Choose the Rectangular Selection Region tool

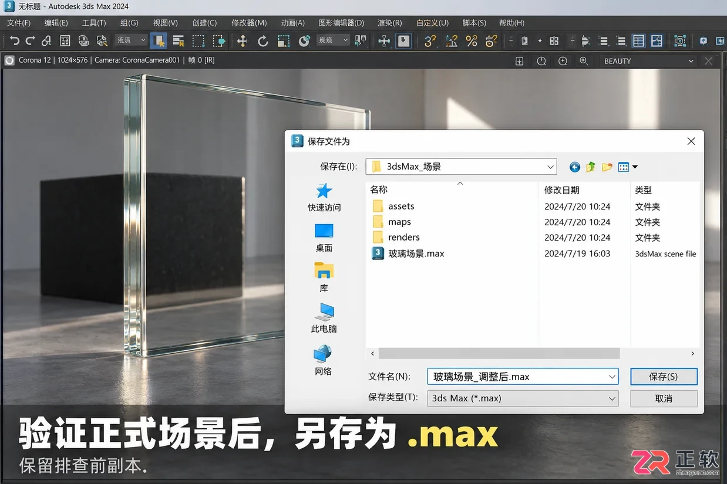(x=198, y=40)
